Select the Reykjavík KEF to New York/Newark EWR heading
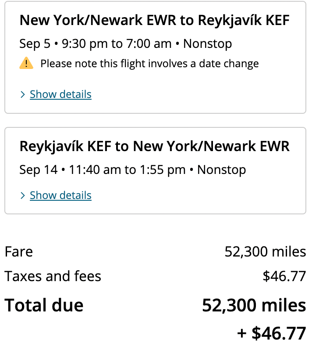 click(154, 146)
